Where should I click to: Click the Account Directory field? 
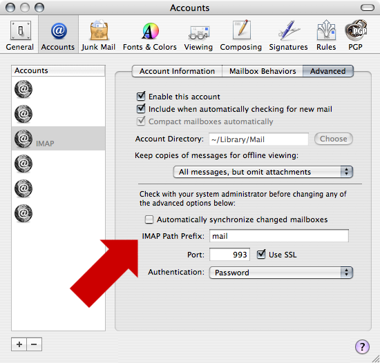[x=258, y=139]
